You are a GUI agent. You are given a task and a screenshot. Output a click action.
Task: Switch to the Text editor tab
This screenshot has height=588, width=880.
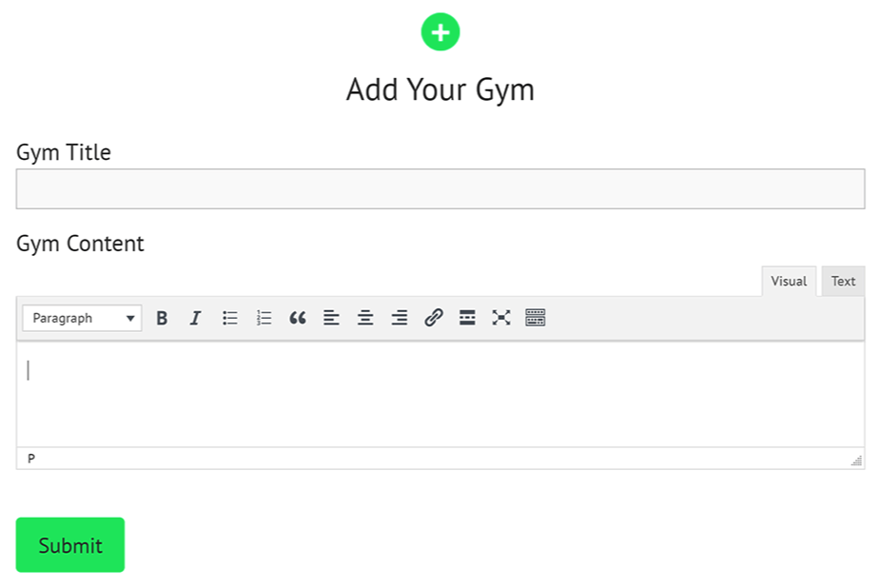(x=843, y=282)
